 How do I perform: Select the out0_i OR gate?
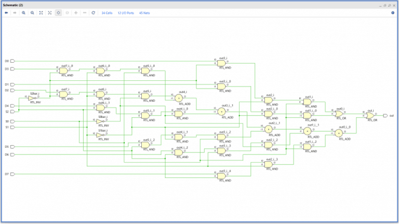coord(338,114)
